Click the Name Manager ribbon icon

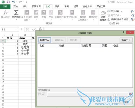[x=103, y=16]
